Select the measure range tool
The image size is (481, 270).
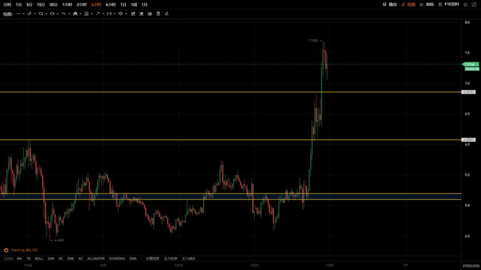[x=109, y=14]
